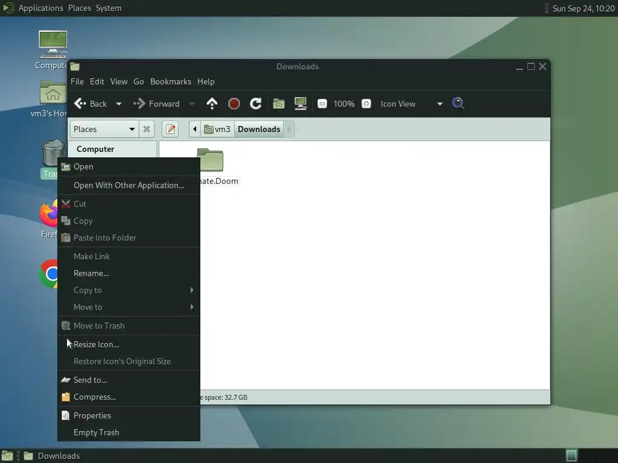Viewport: 618px width, 463px height.
Task: Click the Computer toolbar icon
Action: pos(301,104)
